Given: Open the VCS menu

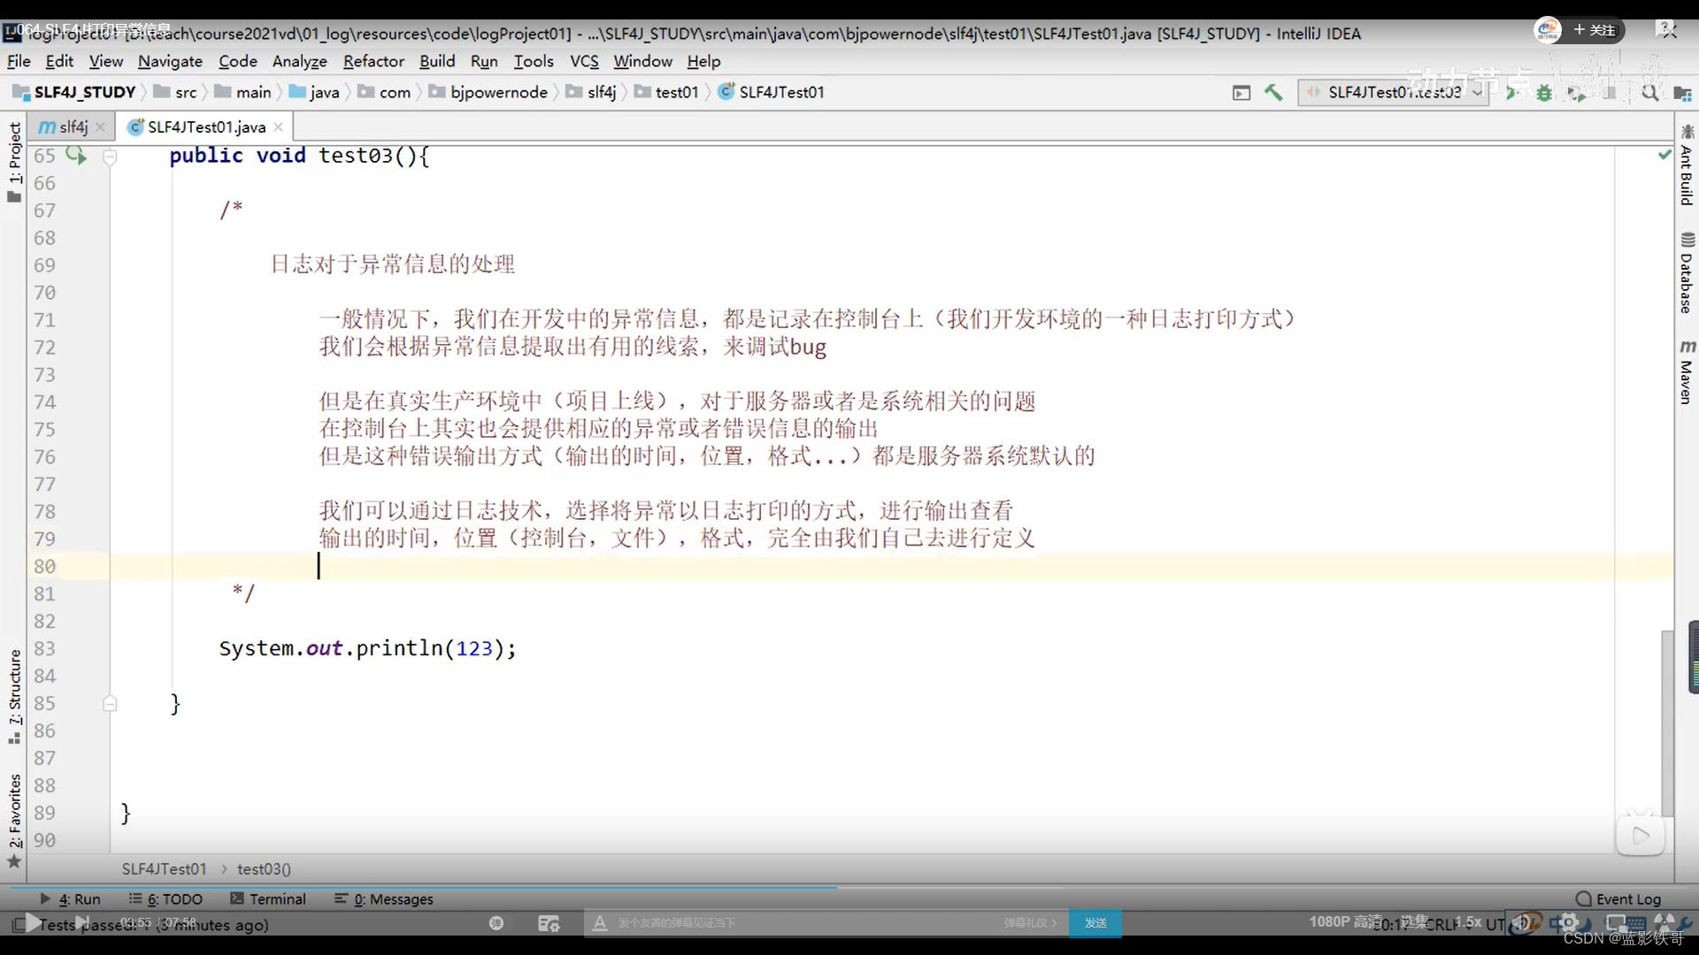Looking at the screenshot, I should [x=584, y=61].
